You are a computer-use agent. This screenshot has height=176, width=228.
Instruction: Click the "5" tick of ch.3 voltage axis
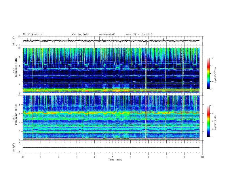[20, 143]
